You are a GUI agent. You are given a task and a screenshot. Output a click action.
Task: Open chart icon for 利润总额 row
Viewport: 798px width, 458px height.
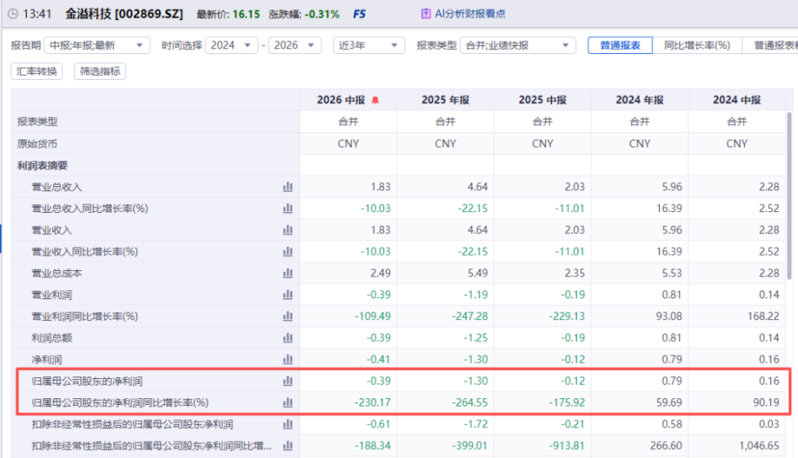tap(288, 338)
